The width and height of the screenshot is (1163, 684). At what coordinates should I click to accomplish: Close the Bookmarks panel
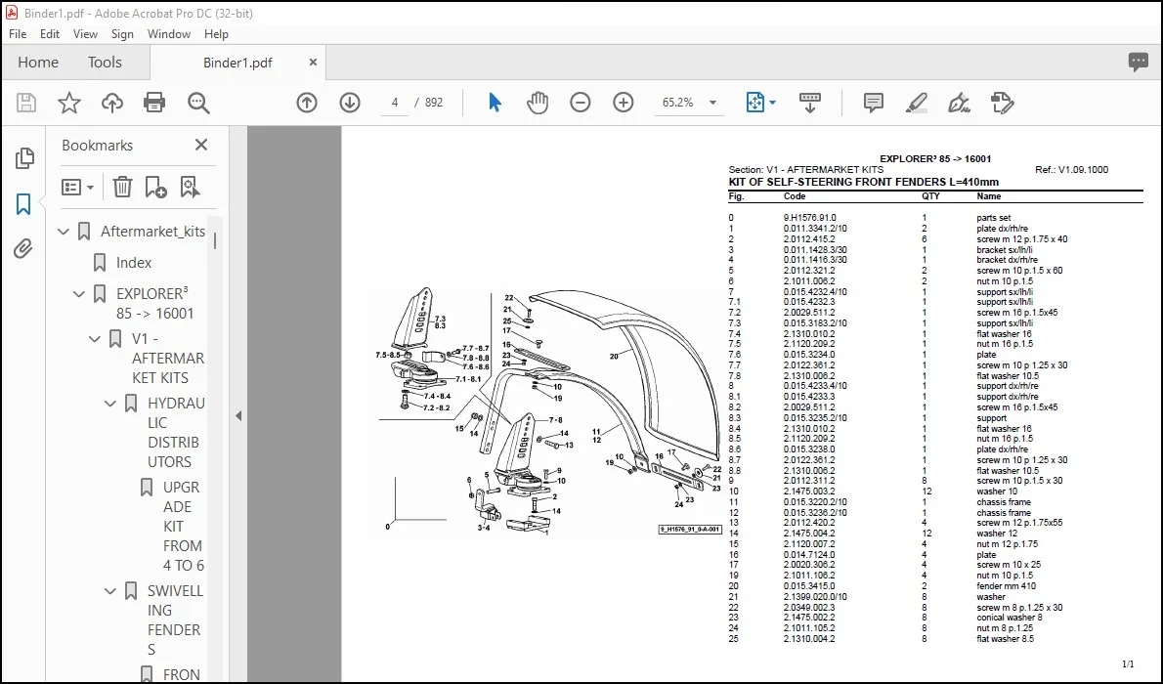[x=201, y=145]
